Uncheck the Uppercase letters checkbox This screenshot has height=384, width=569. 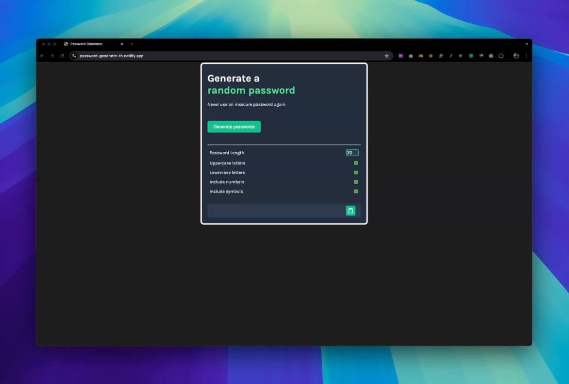pos(355,163)
